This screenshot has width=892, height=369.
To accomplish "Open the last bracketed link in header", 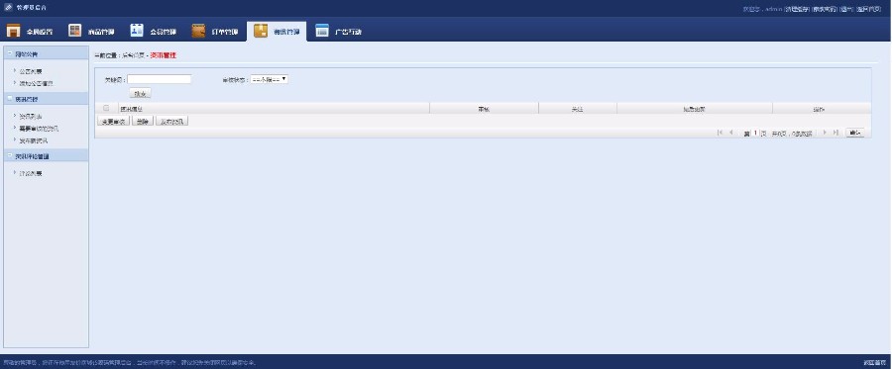I will 869,9.
